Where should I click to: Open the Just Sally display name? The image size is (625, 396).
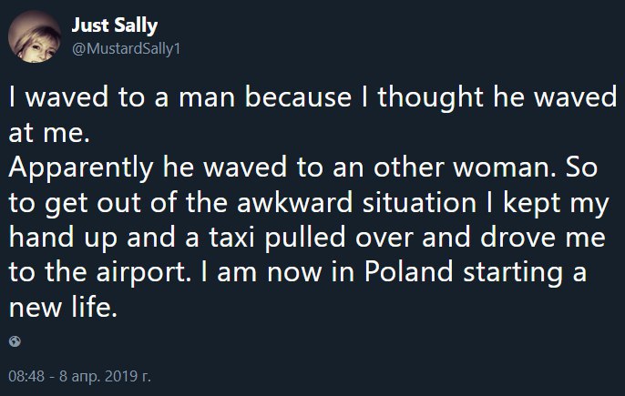pyautogui.click(x=115, y=25)
